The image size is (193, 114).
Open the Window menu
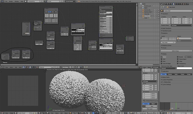pos(17,1)
